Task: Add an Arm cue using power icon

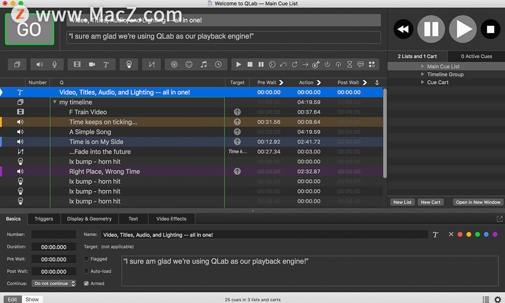Action: [327, 65]
